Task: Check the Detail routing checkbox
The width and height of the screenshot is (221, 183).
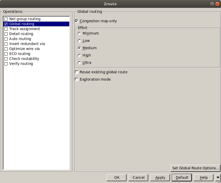Action: 6,34
